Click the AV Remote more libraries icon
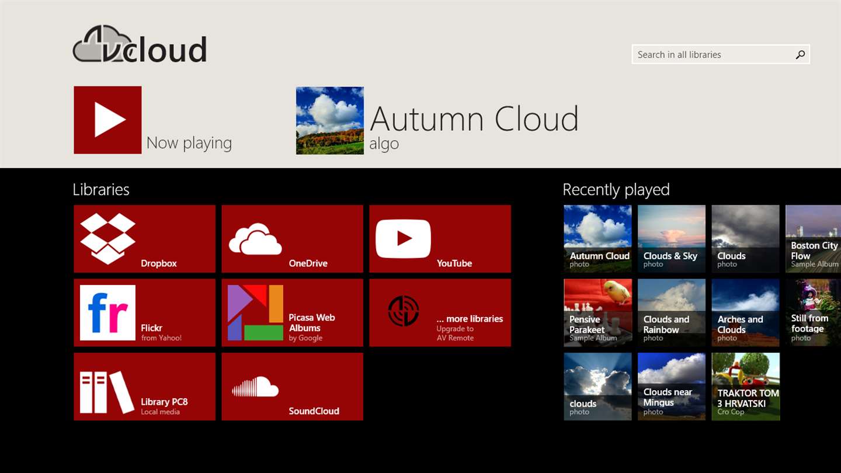 404,311
